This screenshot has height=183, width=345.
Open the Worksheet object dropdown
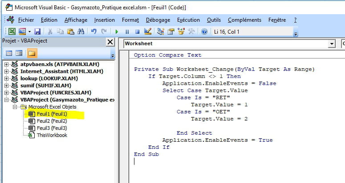point(332,44)
